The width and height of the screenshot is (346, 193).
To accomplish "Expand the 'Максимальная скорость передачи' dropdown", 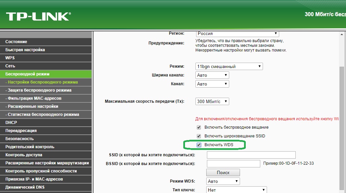I will coord(212,101).
